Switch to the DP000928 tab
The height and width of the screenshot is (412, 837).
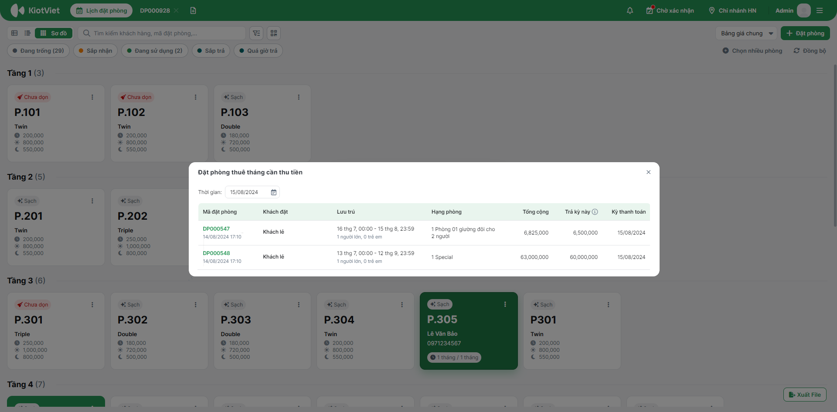coord(155,10)
